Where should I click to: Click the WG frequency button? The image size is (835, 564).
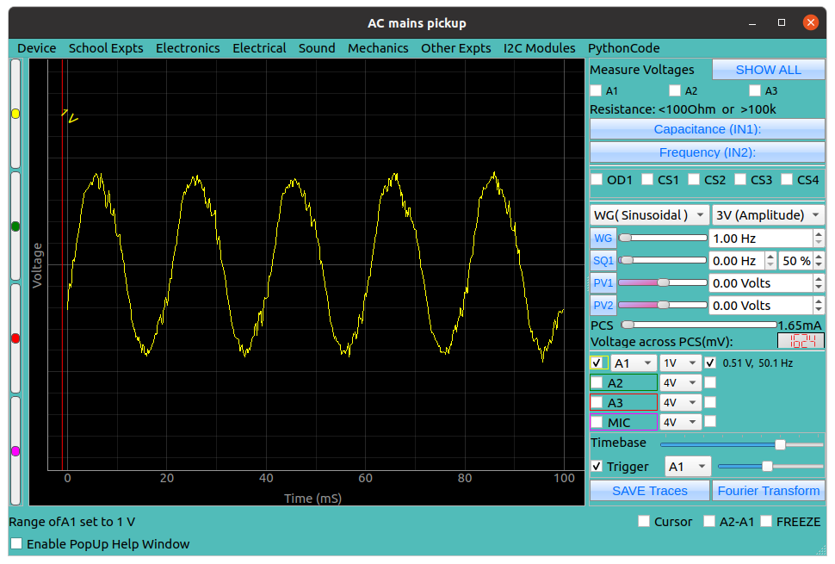[603, 238]
